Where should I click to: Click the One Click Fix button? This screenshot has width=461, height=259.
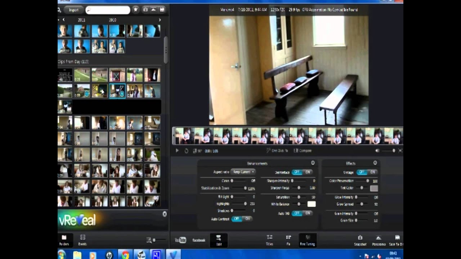pos(277,151)
